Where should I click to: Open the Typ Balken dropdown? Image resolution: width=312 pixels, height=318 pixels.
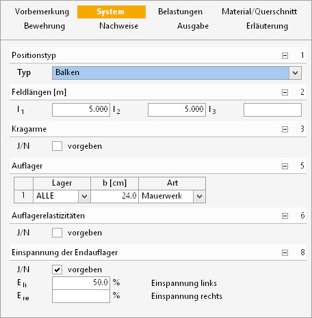(x=295, y=73)
